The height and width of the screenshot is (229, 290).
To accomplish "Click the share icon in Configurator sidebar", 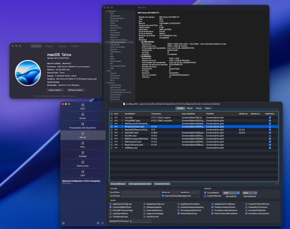I will point(98,223).
